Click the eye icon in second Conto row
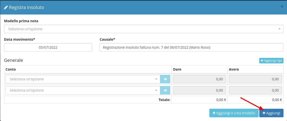 click(165, 90)
